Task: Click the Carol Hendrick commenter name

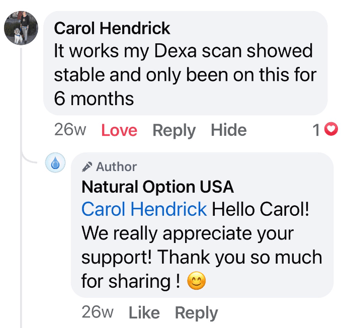Action: coord(112,28)
